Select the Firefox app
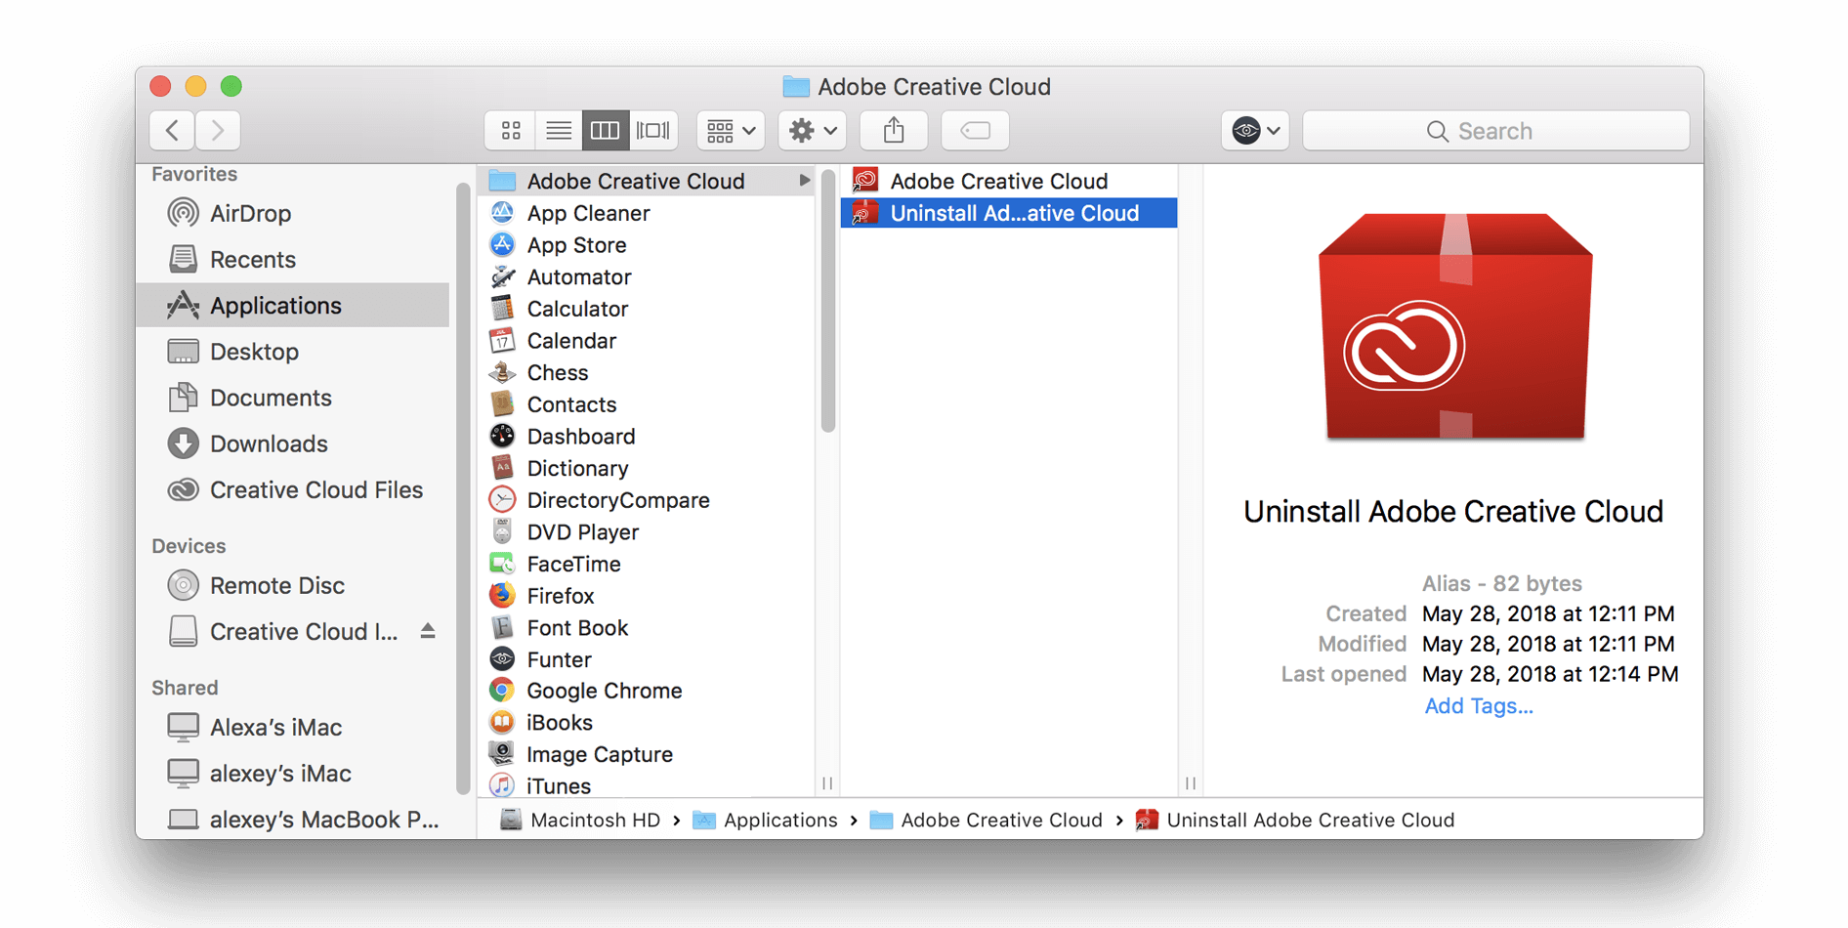 tap(560, 595)
